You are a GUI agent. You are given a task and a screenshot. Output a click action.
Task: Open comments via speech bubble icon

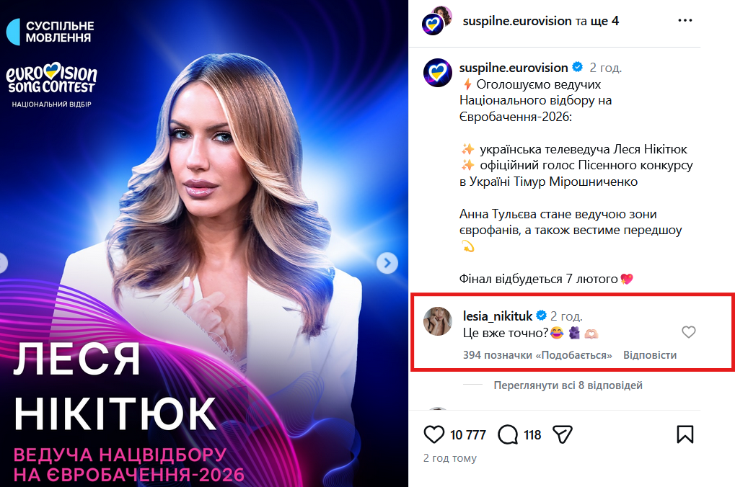(508, 434)
